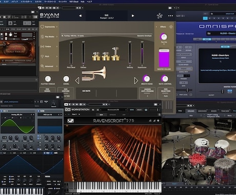This screenshot has height=195, width=236.
Task: Click the Ravenscroft envelope logo icon
Action: click(x=70, y=121)
